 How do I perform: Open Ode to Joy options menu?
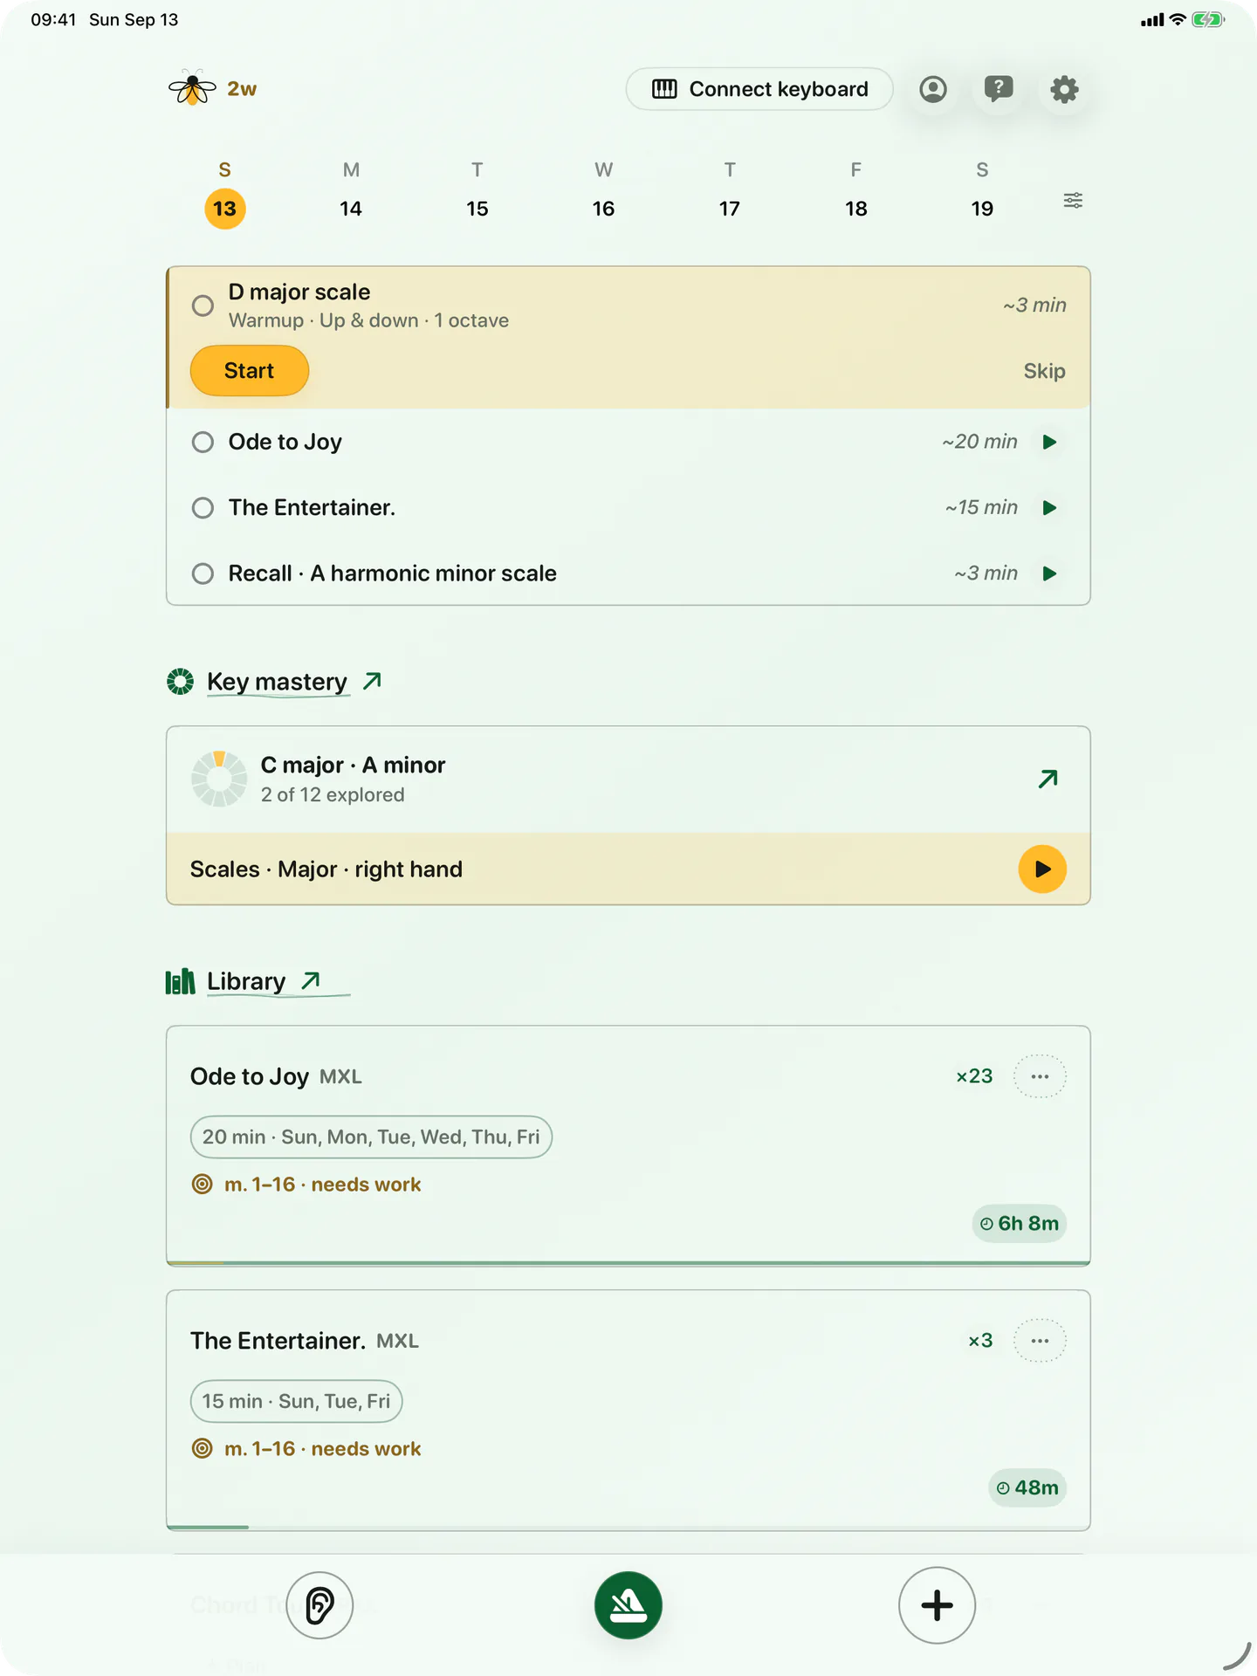click(x=1040, y=1076)
